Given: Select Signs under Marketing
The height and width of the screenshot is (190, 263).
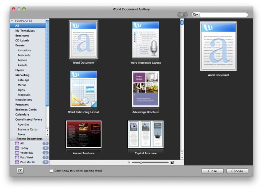Looking at the screenshot, I should coord(21,90).
